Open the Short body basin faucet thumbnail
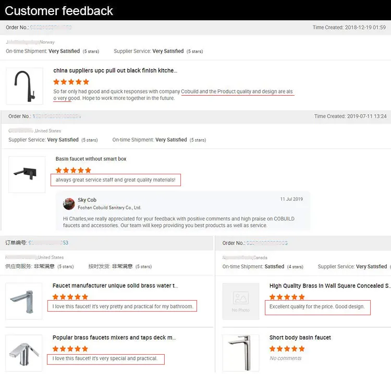 coord(240,353)
